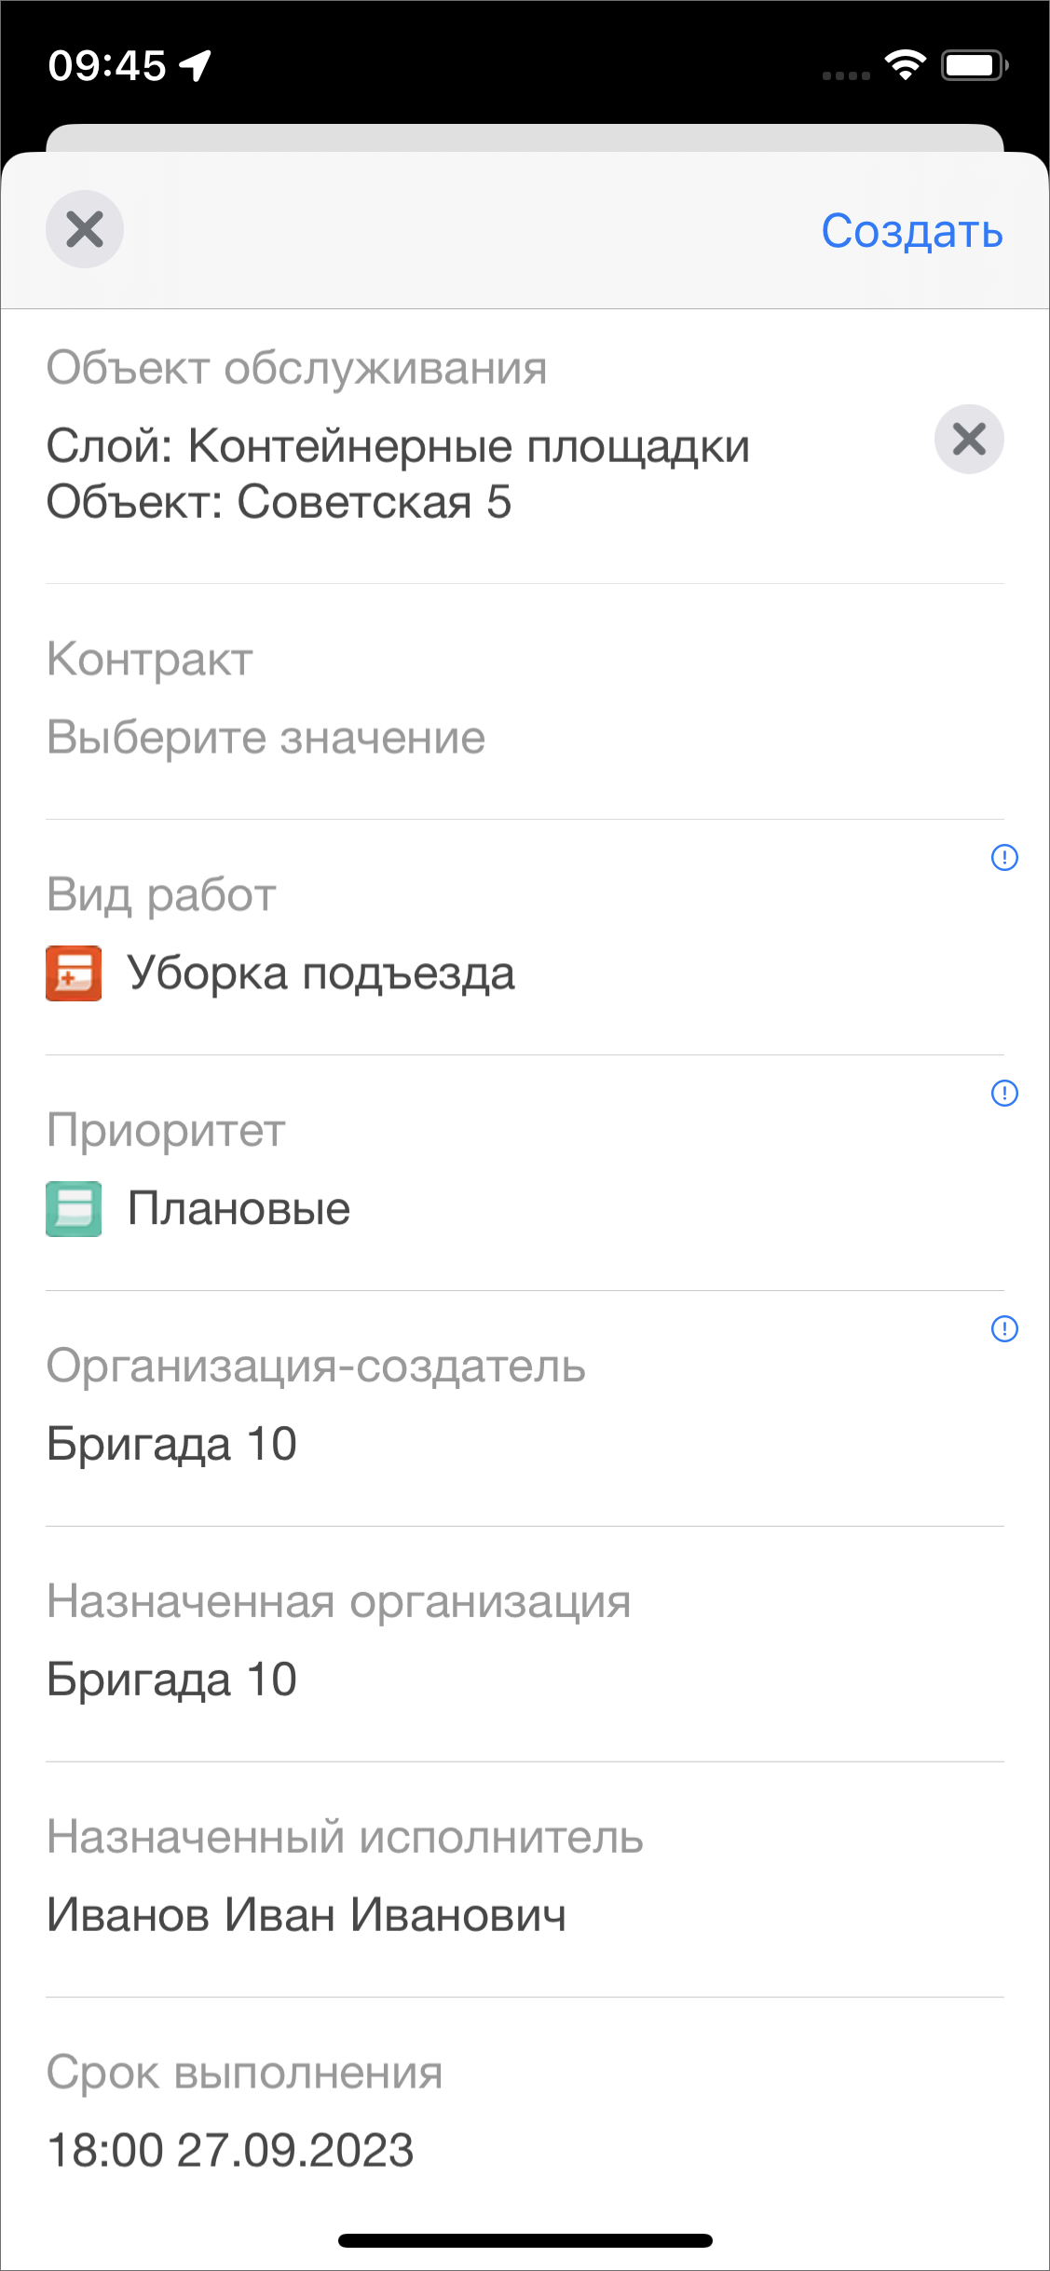Tap the Объект: Советская 5 text

tap(279, 502)
